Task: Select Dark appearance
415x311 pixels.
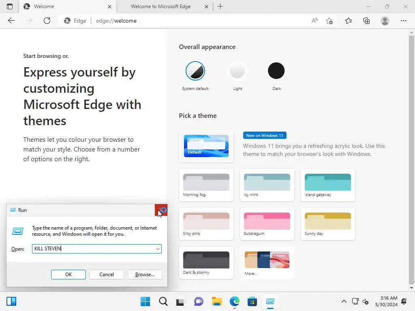Action: pyautogui.click(x=276, y=70)
